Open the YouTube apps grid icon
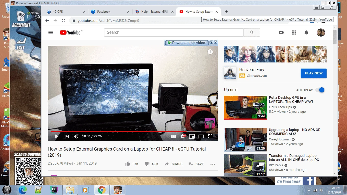 coord(294,32)
